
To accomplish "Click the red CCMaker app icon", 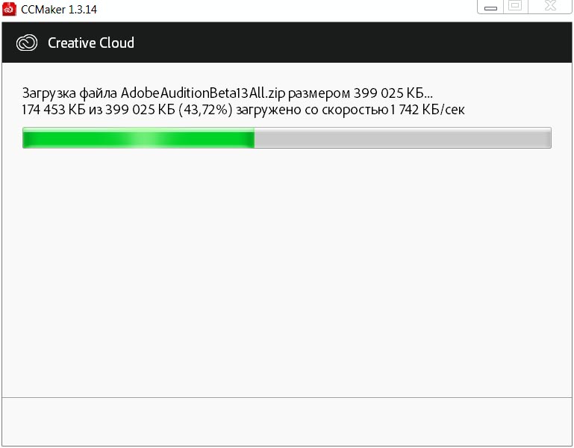I will tap(9, 9).
